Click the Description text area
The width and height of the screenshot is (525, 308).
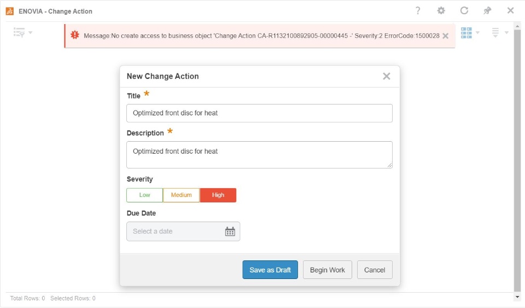click(x=259, y=155)
